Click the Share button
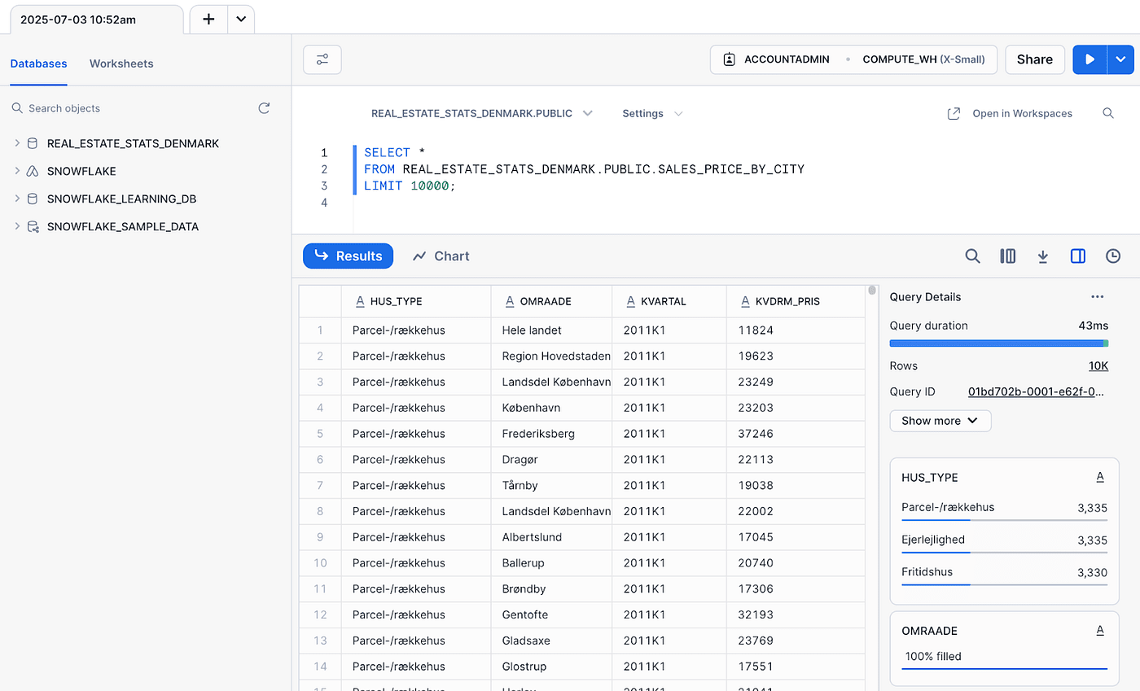Viewport: 1140px width, 691px height. click(x=1035, y=59)
